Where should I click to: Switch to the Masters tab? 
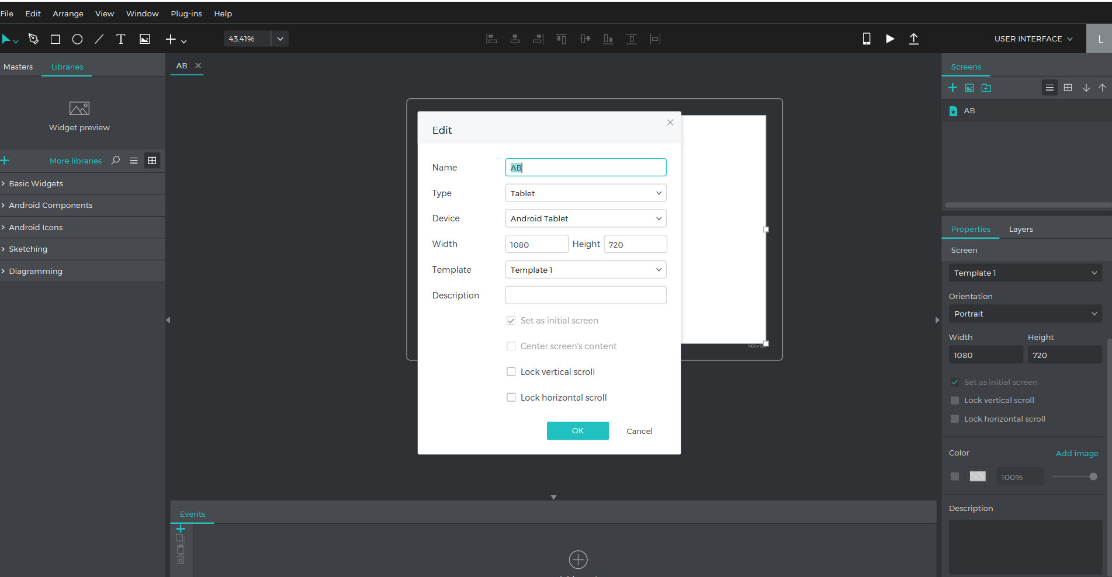(x=18, y=67)
